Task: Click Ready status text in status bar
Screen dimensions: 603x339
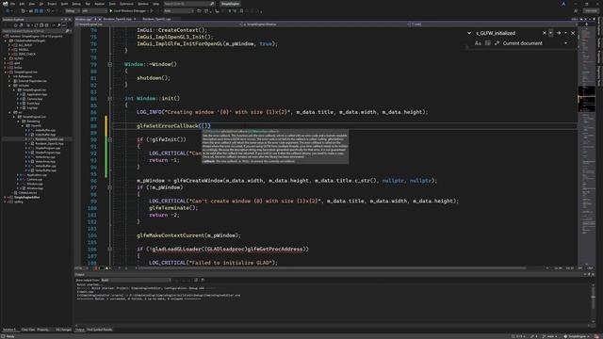Action: click(x=10, y=336)
